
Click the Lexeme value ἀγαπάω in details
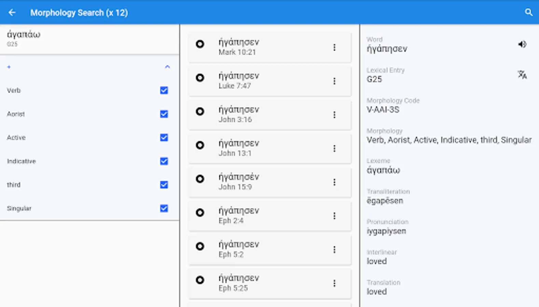[x=383, y=170]
